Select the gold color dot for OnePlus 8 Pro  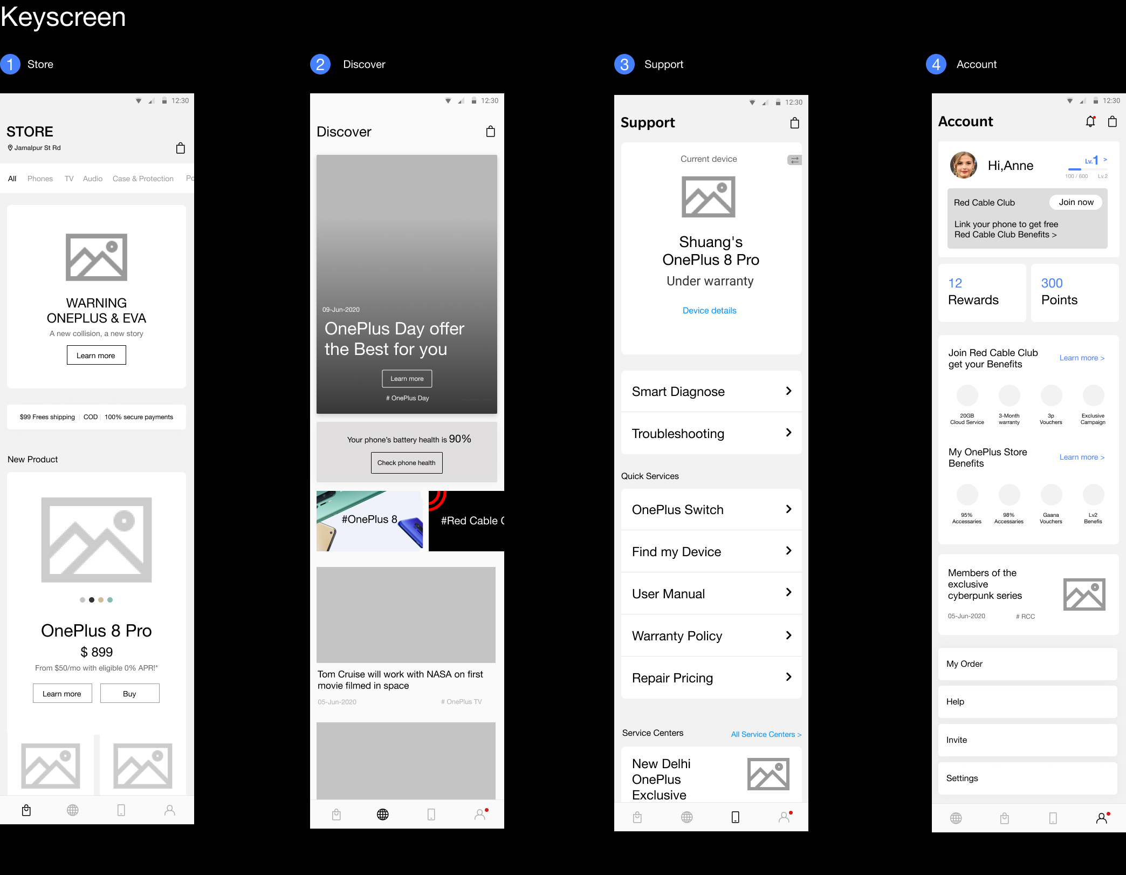tap(101, 600)
